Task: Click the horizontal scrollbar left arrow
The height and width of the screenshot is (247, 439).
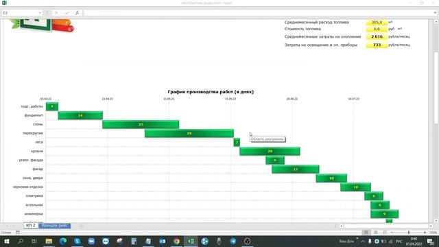Action: [x=342, y=226]
